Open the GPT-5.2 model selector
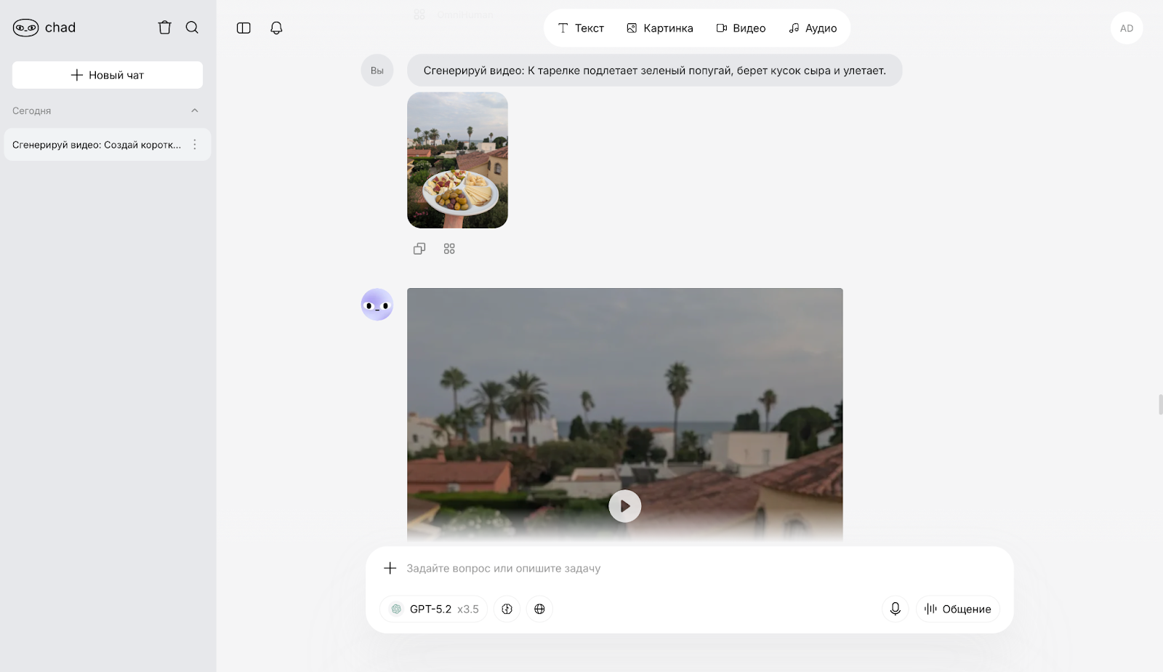The height and width of the screenshot is (672, 1163). (434, 609)
